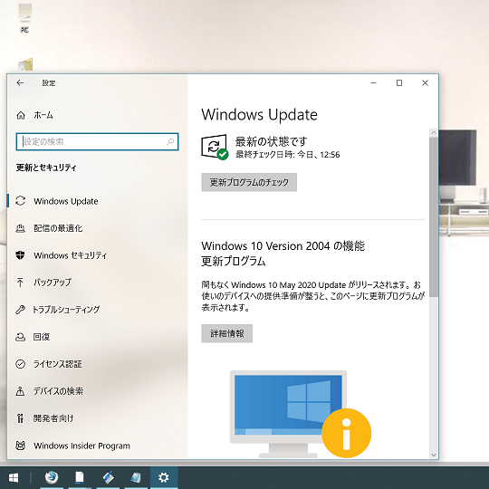This screenshot has height=489, width=489.
Task: Click 更新プログラムのチェック button
Action: [249, 182]
